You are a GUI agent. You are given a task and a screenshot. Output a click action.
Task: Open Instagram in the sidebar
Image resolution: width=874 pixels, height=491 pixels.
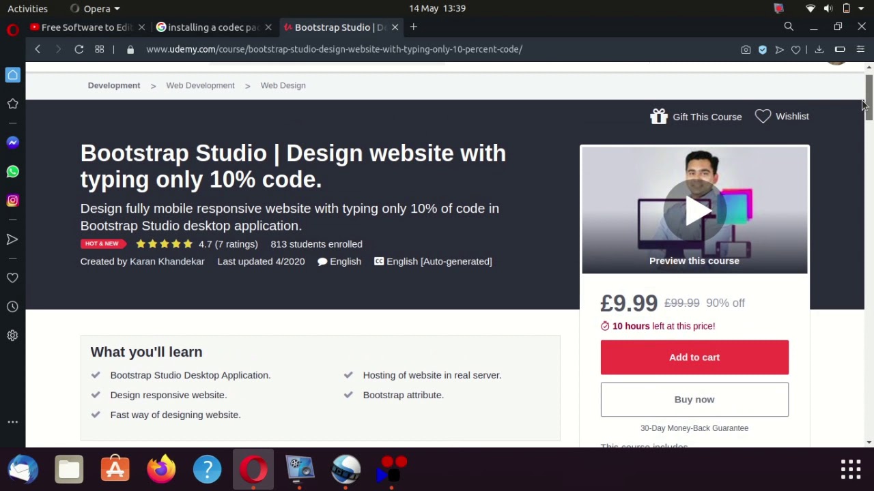tap(12, 200)
